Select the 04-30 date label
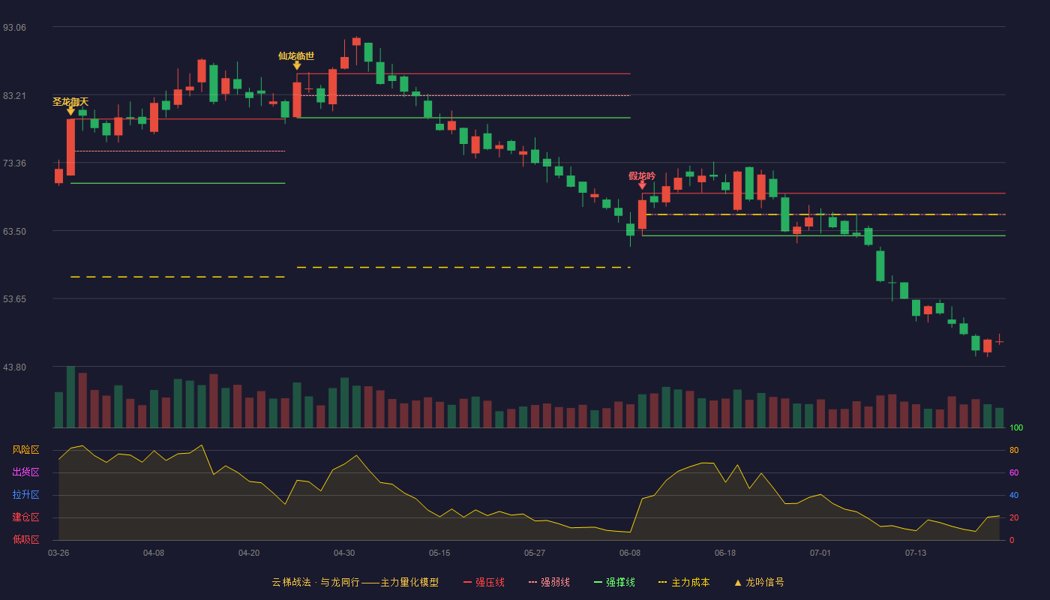This screenshot has height=600, width=1050. pyautogui.click(x=344, y=553)
